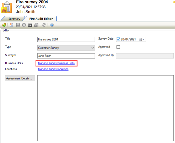This screenshot has height=143, width=175.
Task: Click the refresh arrows toolbar icon
Action: click(44, 25)
